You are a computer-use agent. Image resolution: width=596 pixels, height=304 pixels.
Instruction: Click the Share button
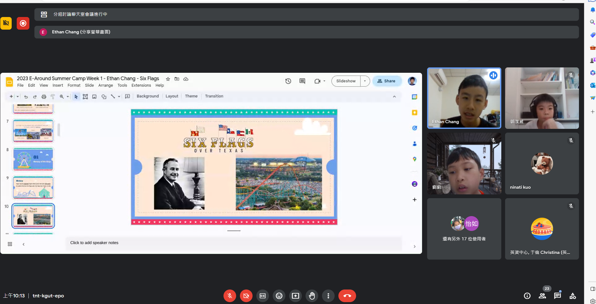pyautogui.click(x=387, y=81)
